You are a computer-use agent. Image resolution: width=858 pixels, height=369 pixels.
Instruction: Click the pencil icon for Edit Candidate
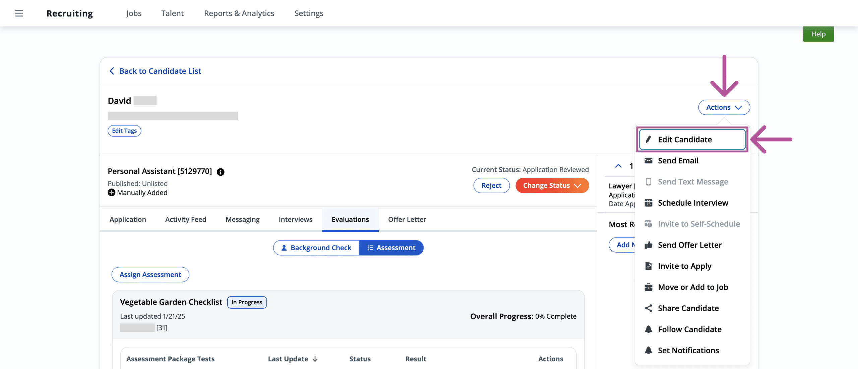(x=649, y=140)
